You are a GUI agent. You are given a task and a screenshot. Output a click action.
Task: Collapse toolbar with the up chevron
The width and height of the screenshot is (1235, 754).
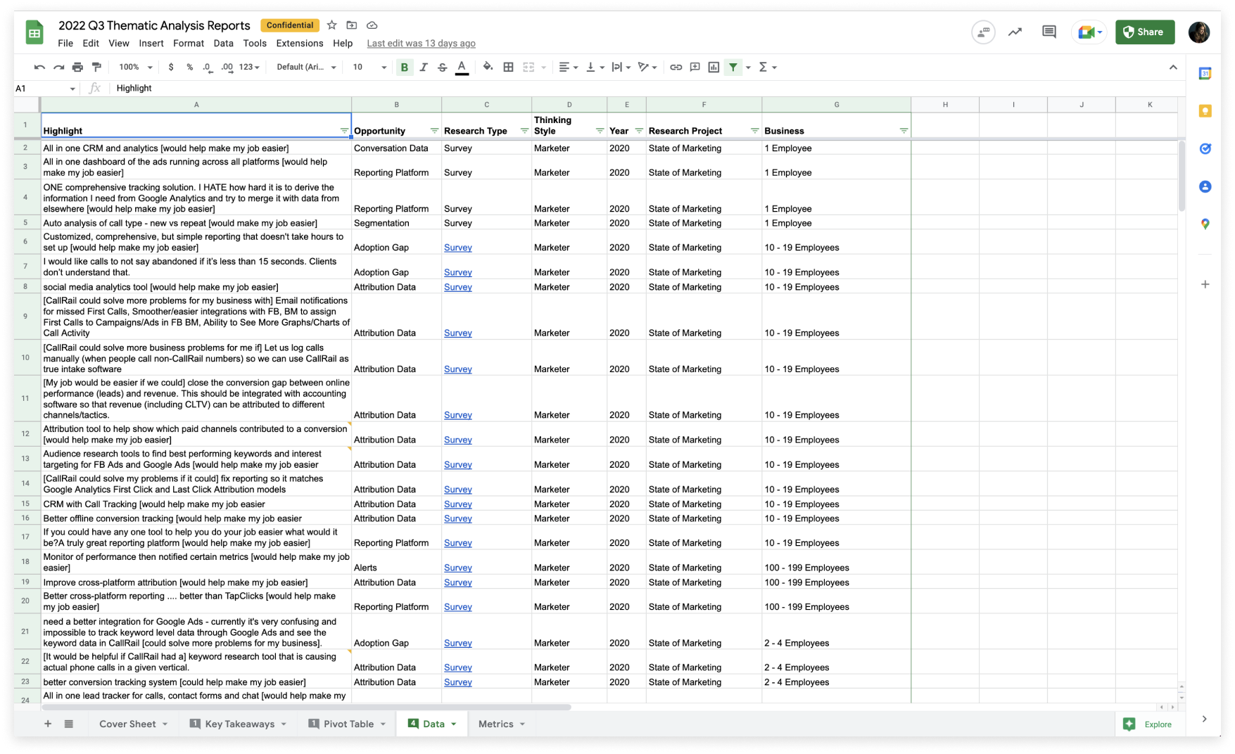point(1173,68)
